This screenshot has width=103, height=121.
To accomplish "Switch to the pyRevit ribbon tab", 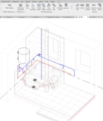I will click(41, 2).
